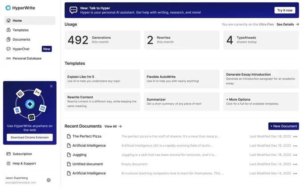Open the Summarizer template
This screenshot has height=188, width=303.
pos(182,102)
